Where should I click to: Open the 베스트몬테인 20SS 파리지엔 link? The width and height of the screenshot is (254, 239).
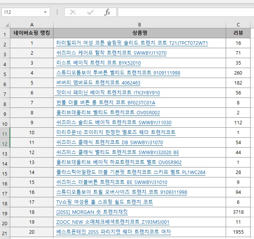point(114,232)
